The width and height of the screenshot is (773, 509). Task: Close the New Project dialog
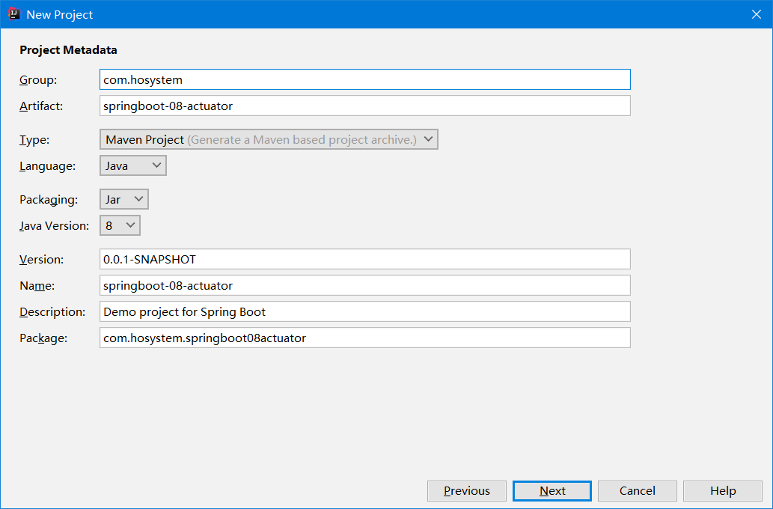757,14
